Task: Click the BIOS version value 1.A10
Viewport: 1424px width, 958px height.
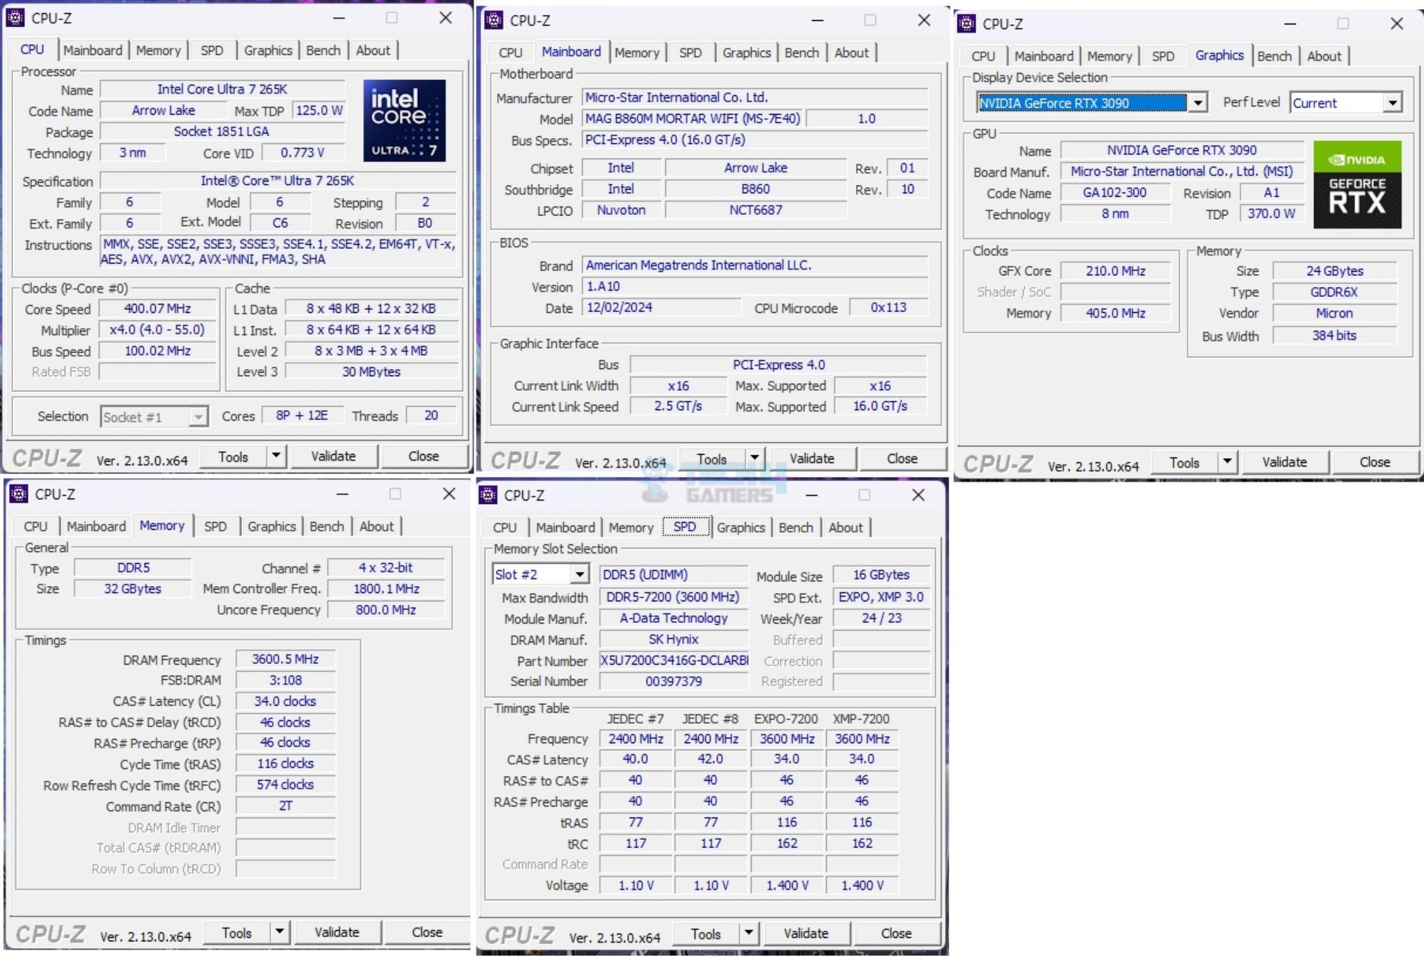Action: 755,286
